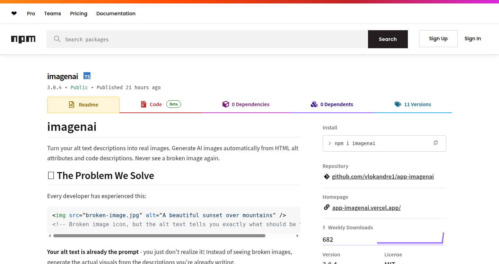Click the TypeScript TS badge icon
The image size is (499, 264).
[x=87, y=76]
